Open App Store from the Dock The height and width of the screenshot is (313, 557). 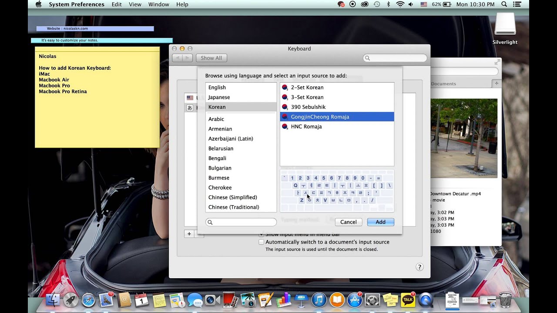click(355, 300)
